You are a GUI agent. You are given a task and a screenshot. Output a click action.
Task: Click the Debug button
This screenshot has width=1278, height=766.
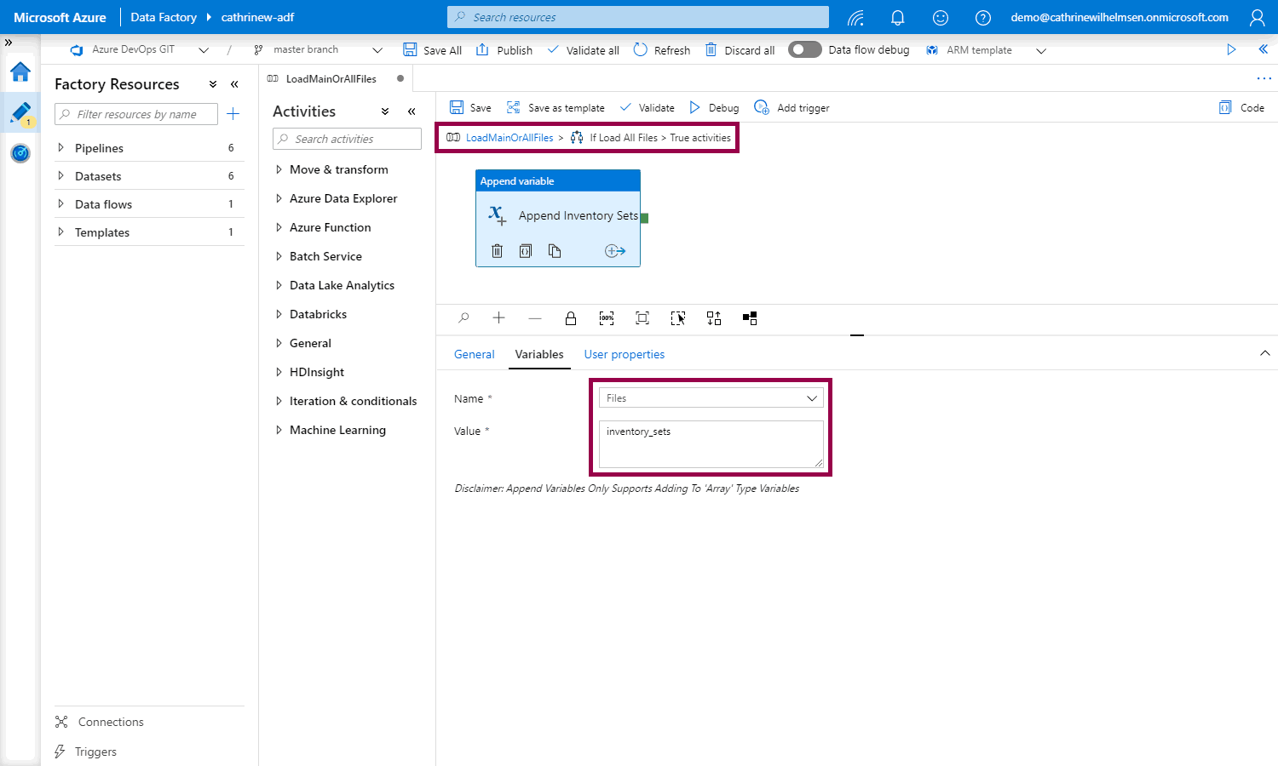point(714,108)
